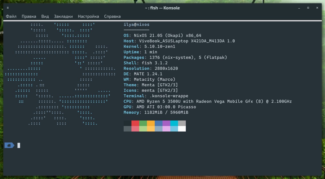Click the OS line reading NixOS 21.05

(x=162, y=35)
